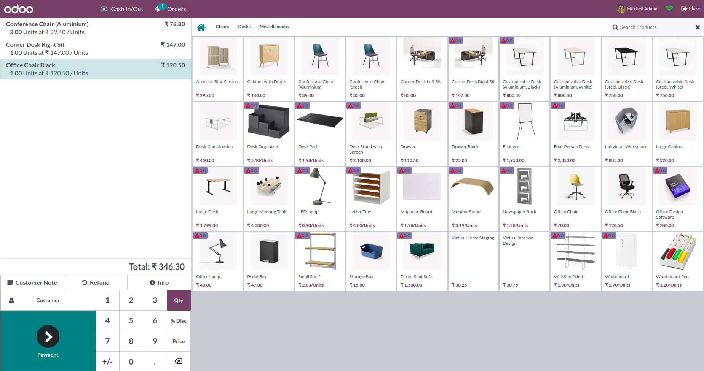The height and width of the screenshot is (371, 704).
Task: Go to the home category icon
Action: [201, 27]
